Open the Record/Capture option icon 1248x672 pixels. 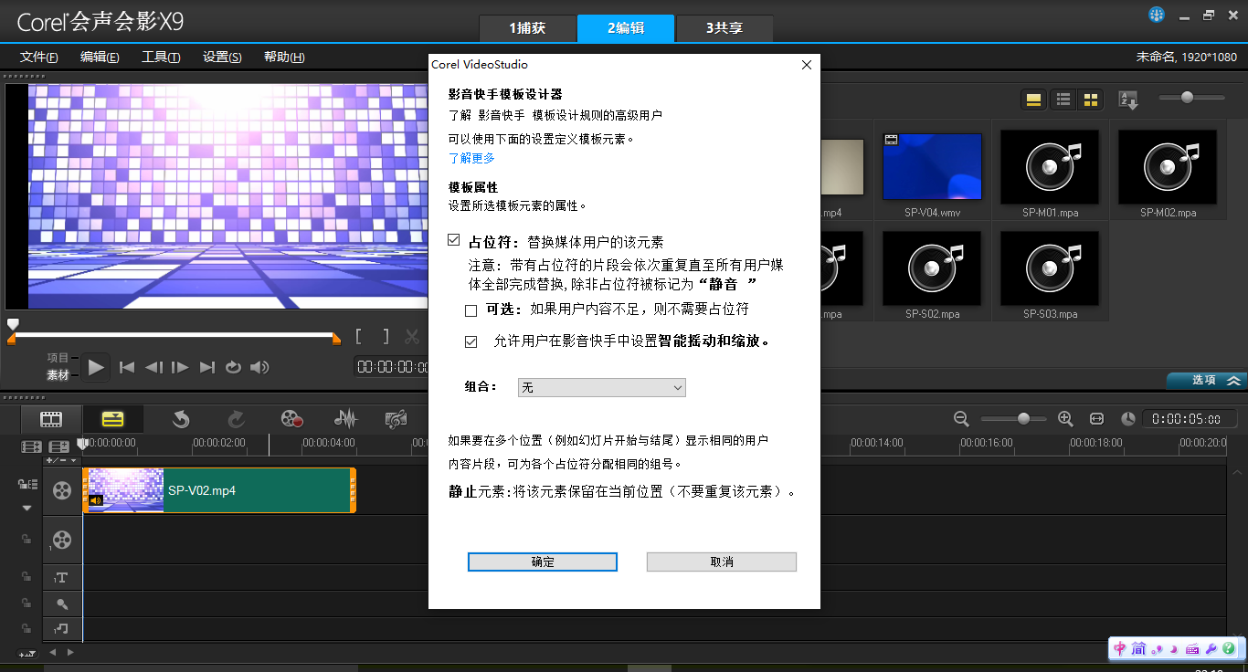tap(291, 419)
